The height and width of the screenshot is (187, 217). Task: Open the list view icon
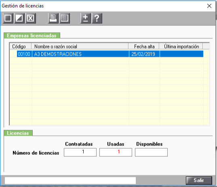click(65, 18)
